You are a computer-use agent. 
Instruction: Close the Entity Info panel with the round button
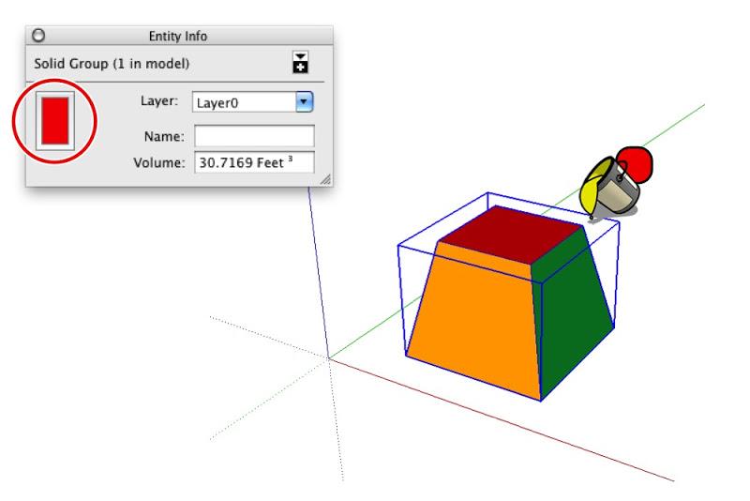click(x=38, y=36)
